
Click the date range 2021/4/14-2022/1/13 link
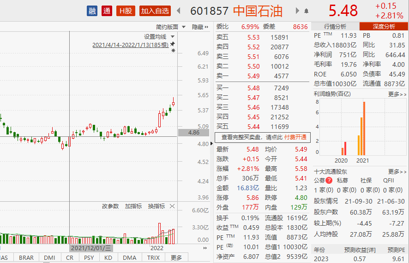point(131,45)
